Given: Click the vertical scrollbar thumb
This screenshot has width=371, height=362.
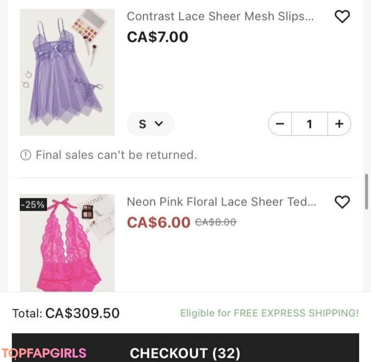Looking at the screenshot, I should pyautogui.click(x=367, y=191).
